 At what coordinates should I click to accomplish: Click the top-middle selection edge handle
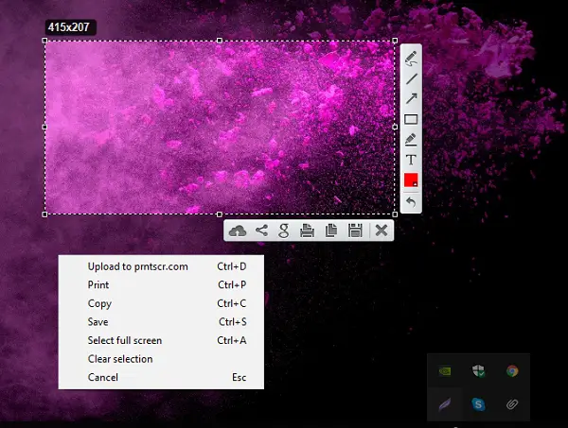tap(220, 41)
